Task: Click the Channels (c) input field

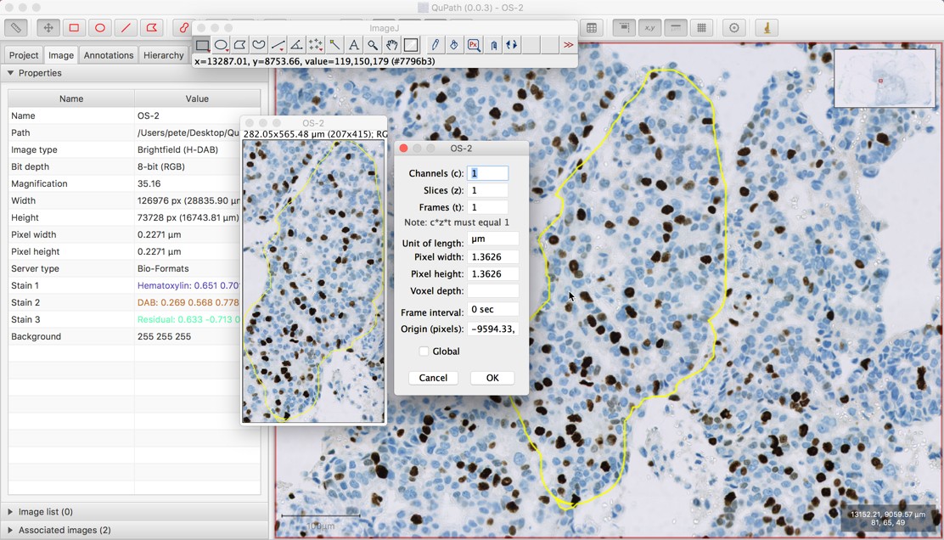Action: (487, 173)
